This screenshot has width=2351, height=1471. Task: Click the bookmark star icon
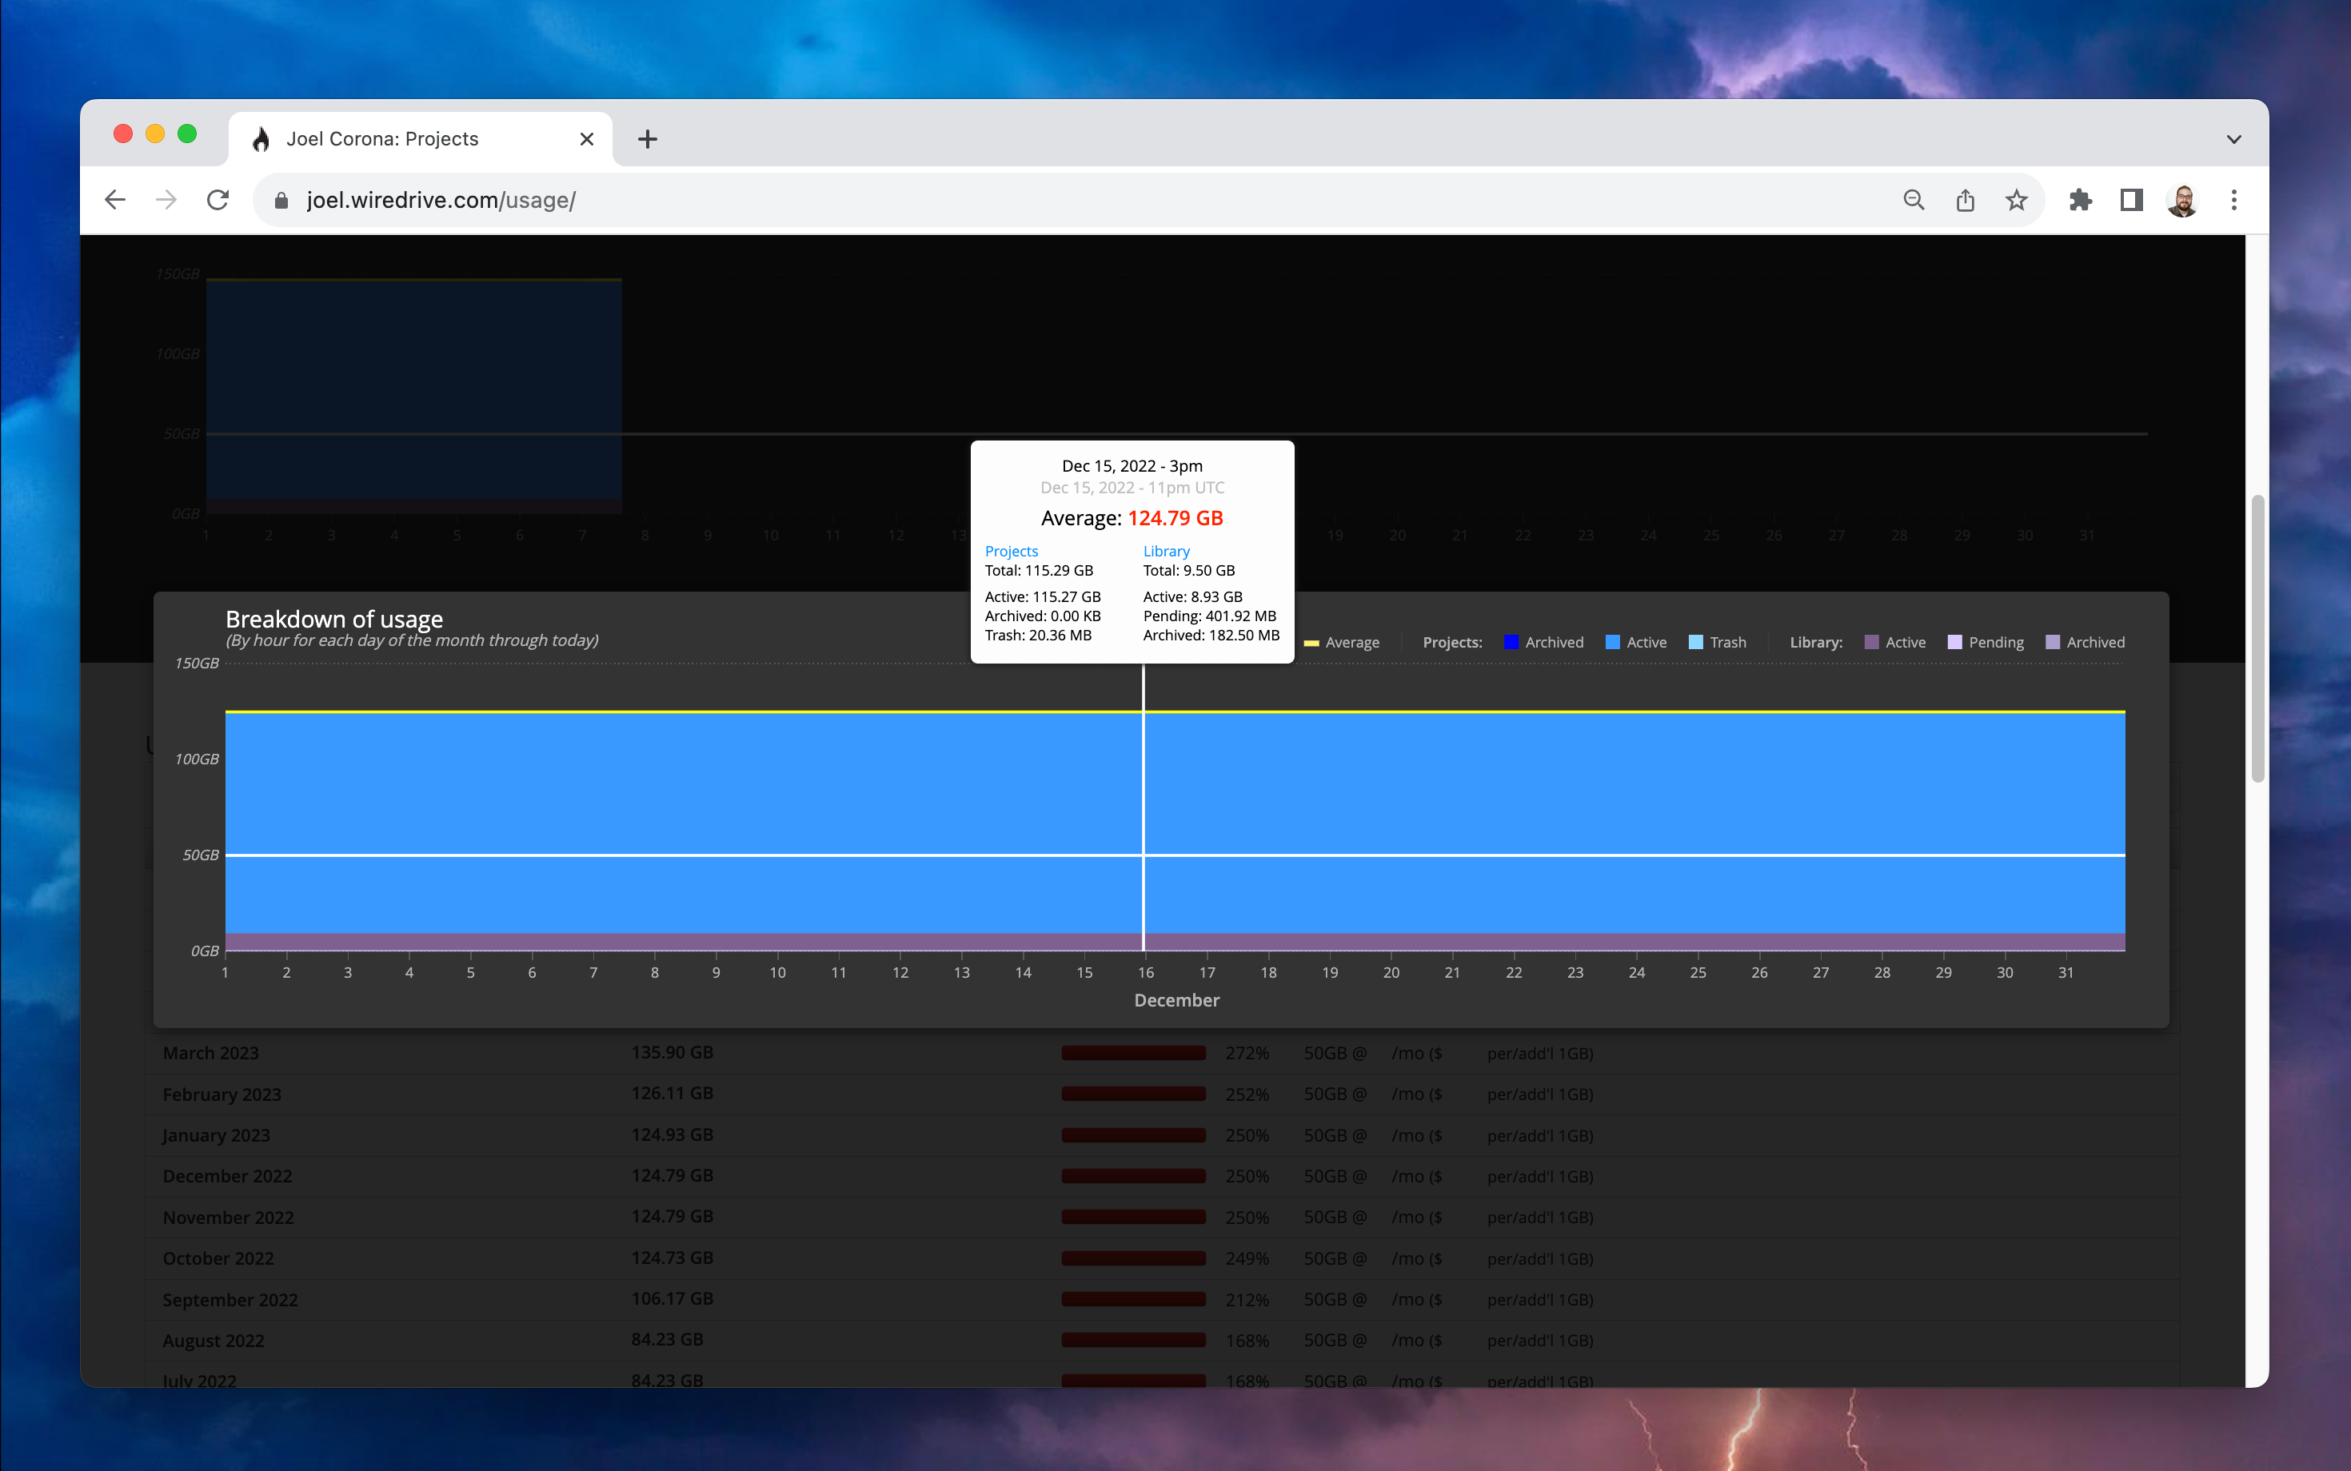[2016, 199]
